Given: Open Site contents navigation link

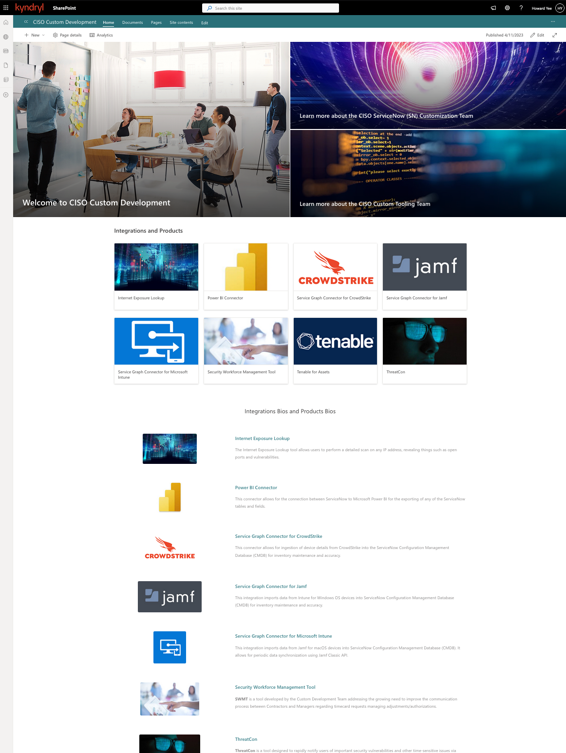Looking at the screenshot, I should point(181,22).
